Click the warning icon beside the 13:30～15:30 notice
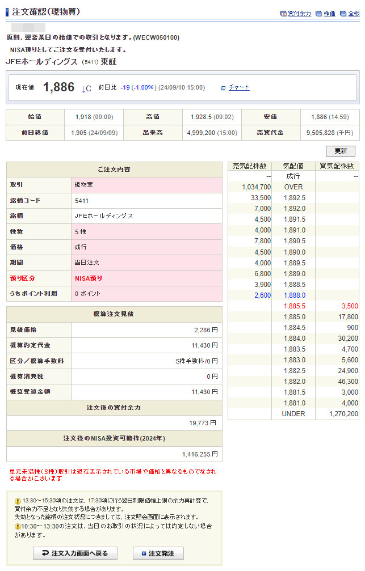Viewport: 365px width, 571px height. click(x=18, y=501)
